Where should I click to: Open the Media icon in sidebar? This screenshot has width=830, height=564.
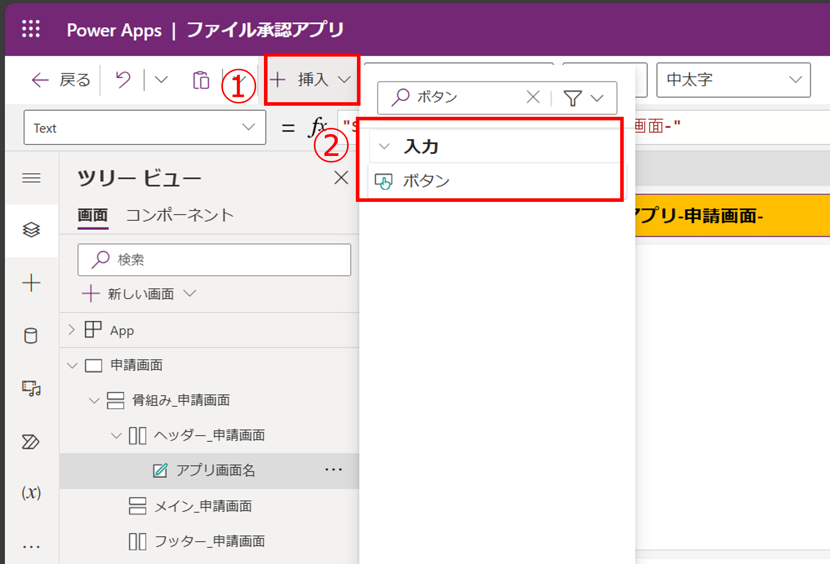[31, 388]
